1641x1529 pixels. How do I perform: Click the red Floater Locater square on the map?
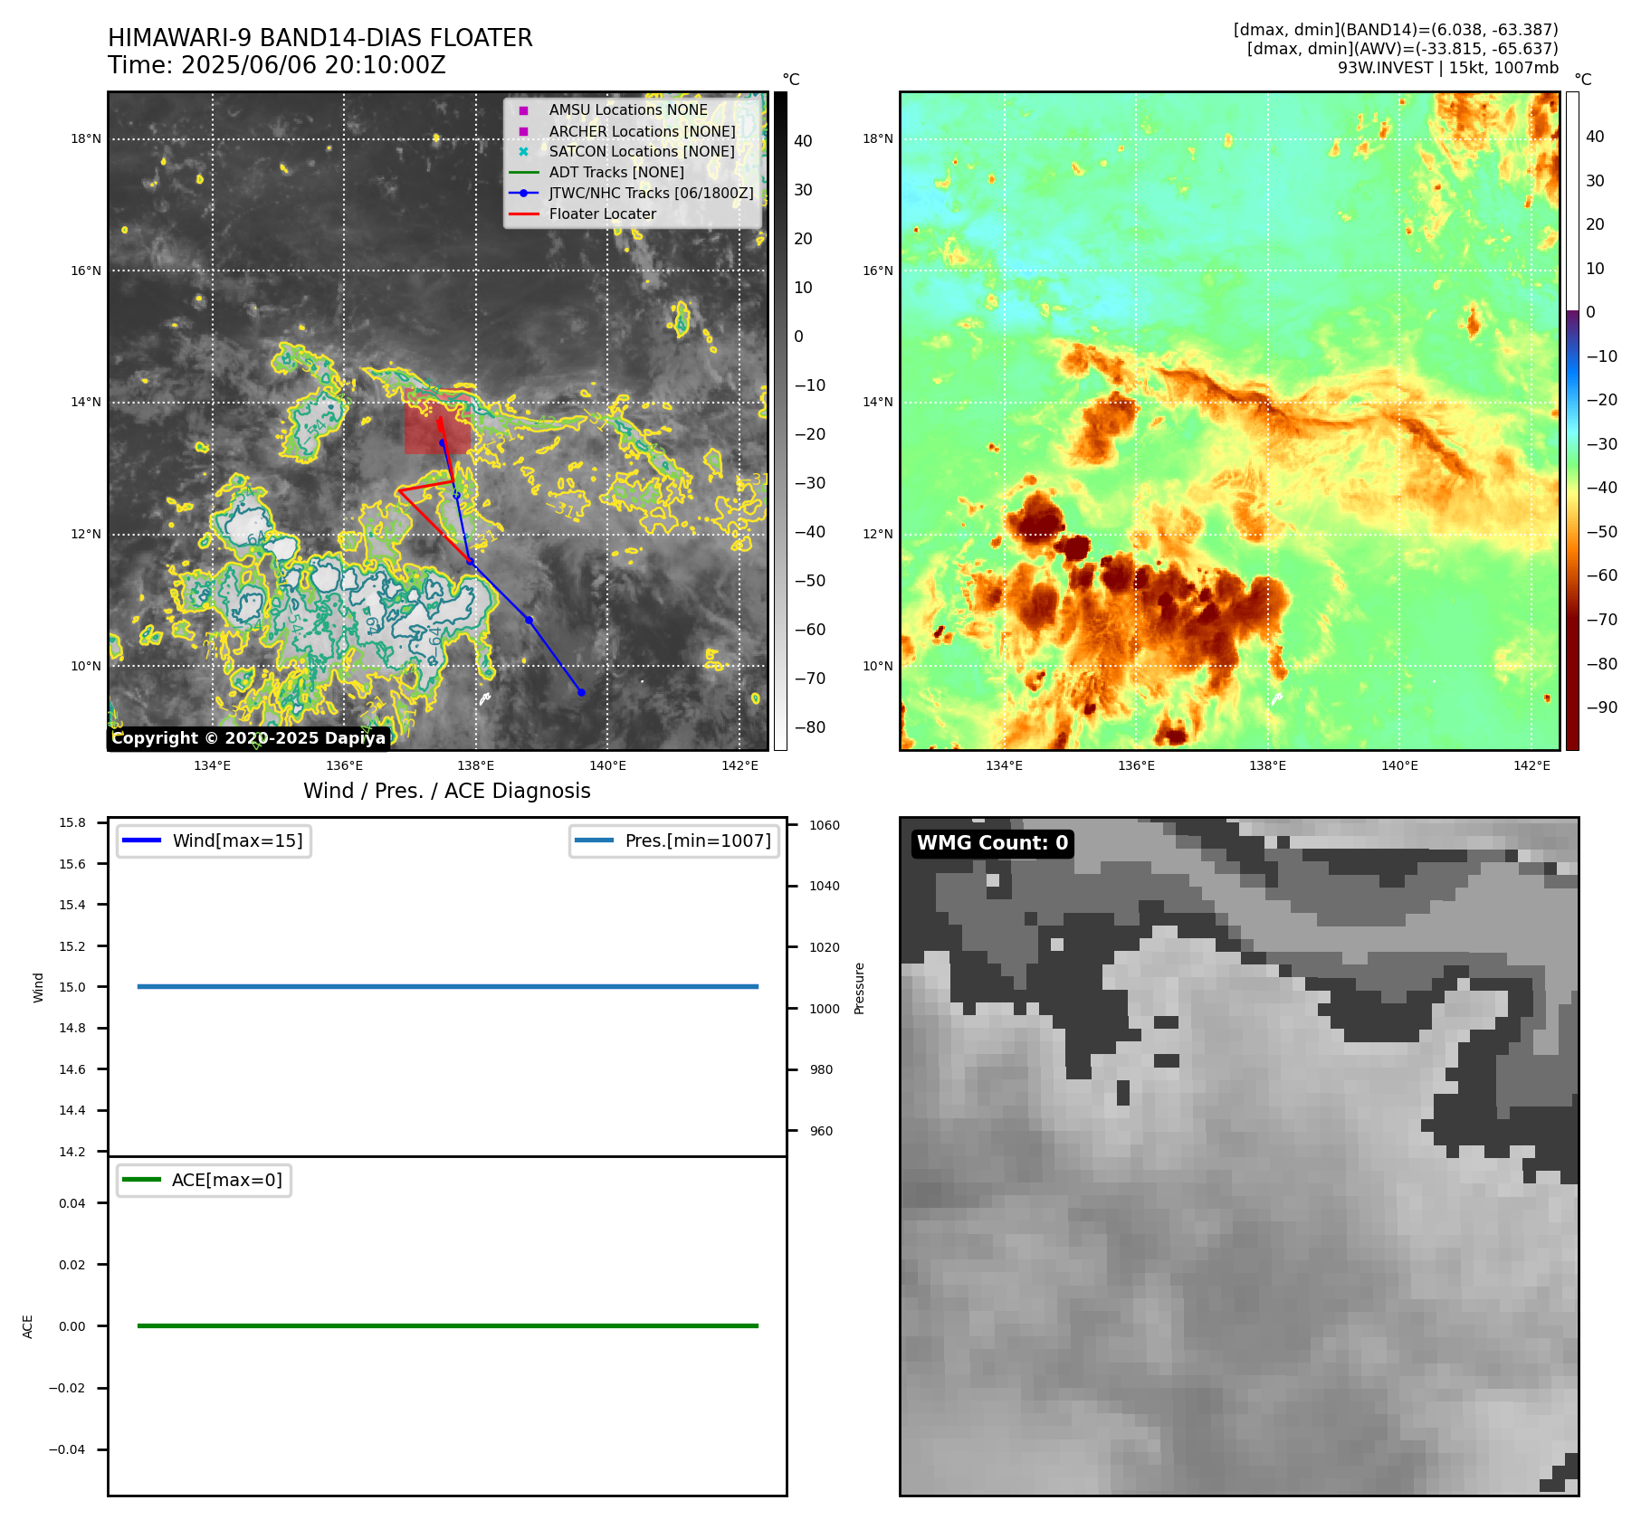437,422
